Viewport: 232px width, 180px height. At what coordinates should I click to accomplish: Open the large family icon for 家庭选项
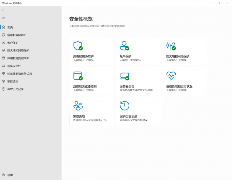point(78,106)
